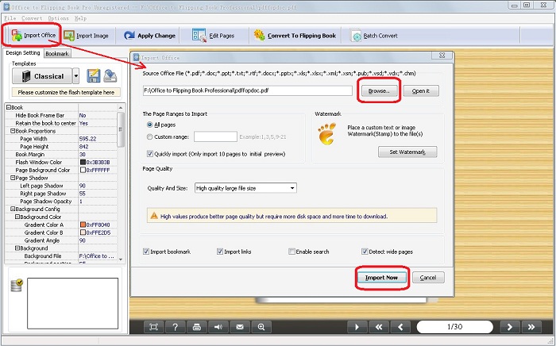
Task: Collapse the Background node above Background File
Action: pyautogui.click(x=17, y=248)
